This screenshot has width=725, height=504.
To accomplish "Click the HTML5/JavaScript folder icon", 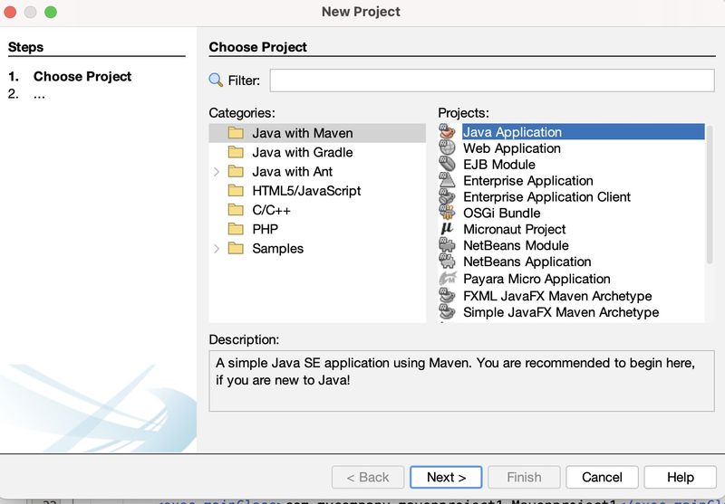I will tap(236, 190).
